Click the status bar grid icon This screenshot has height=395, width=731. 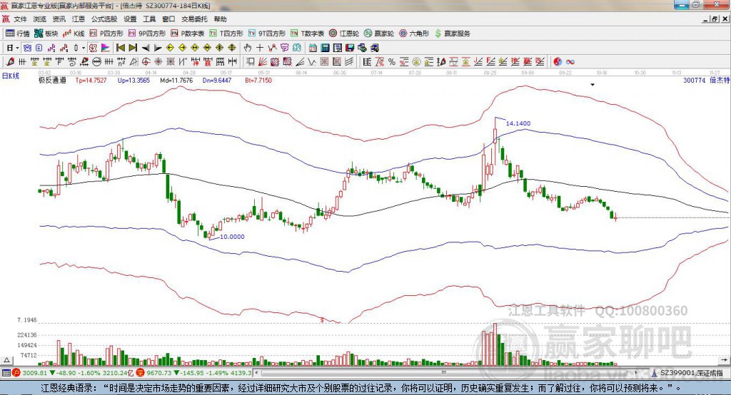pyautogui.click(x=6, y=373)
